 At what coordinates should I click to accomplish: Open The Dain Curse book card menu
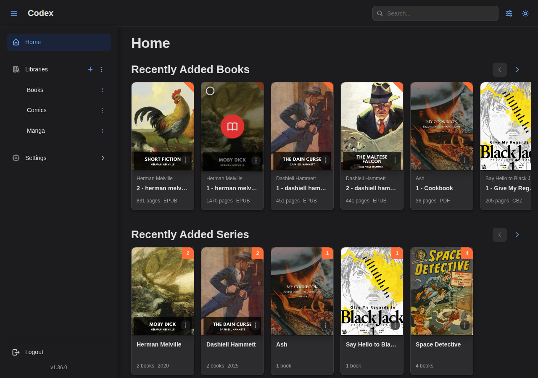325,160
